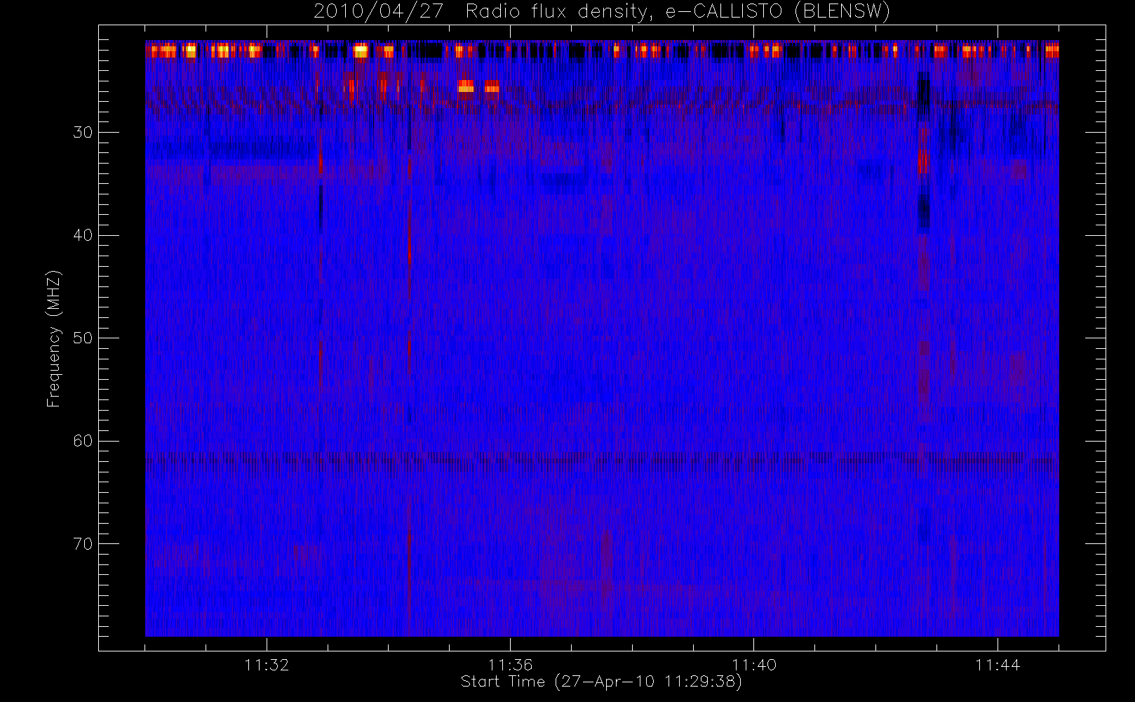Viewport: 1135px width, 702px height.
Task: Click the '11:36' time tick label
Action: click(510, 665)
